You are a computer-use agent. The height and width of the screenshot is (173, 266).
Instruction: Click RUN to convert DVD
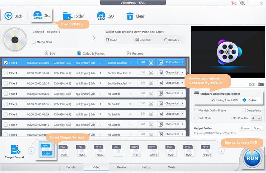coord(252,158)
